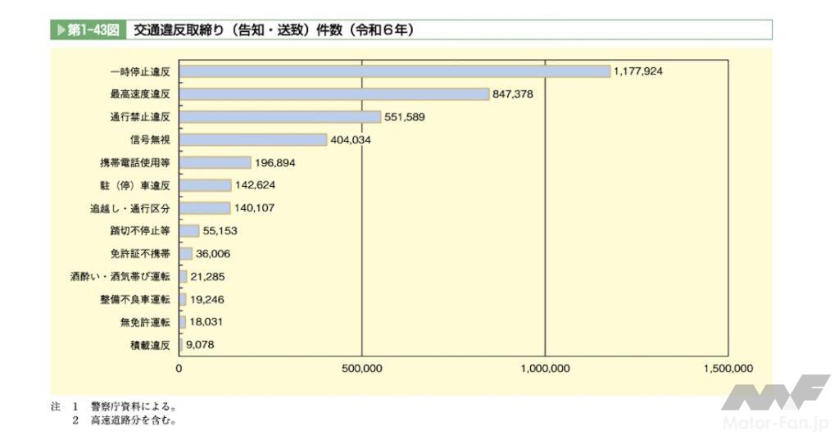Click the 信号無視 bar
This screenshot has height=440, width=839.
pyautogui.click(x=252, y=140)
